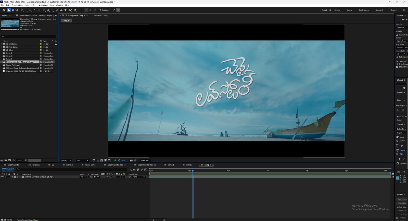Activate the Puppet Pin tool
The height and width of the screenshot is (221, 408).
pyautogui.click(x=75, y=10)
